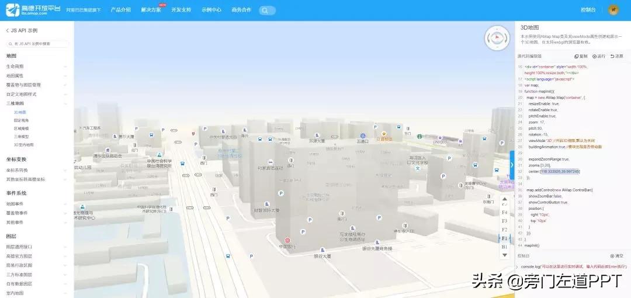
Task: Focus the JS API example search field
Action: pos(37,43)
